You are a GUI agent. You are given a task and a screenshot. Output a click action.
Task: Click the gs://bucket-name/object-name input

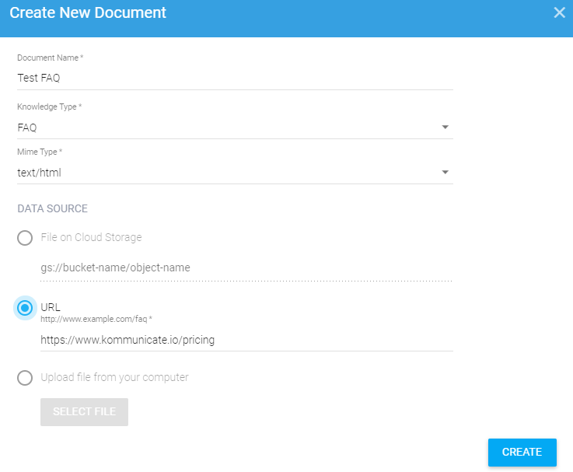click(246, 267)
